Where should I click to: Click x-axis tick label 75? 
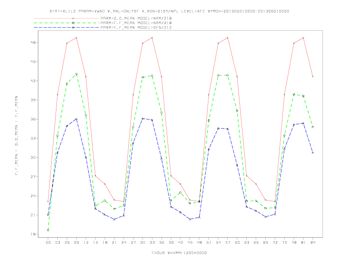(285, 242)
